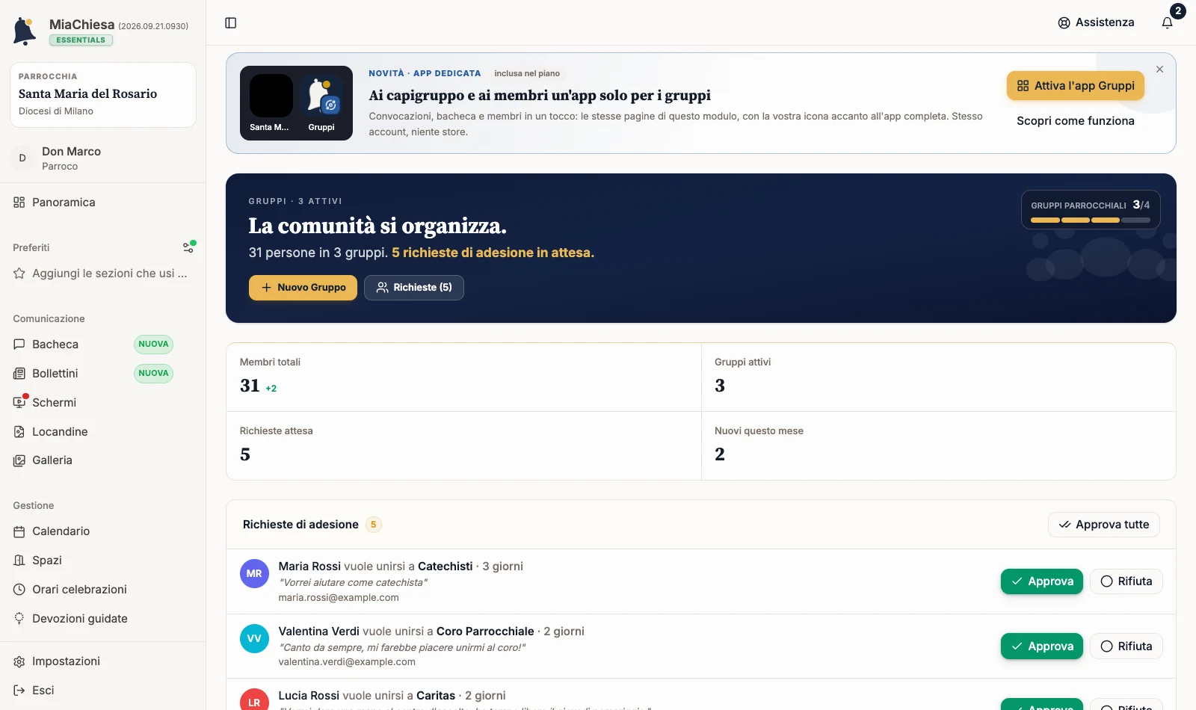The image size is (1196, 710).
Task: Click the Caritas group name
Action: (x=436, y=696)
